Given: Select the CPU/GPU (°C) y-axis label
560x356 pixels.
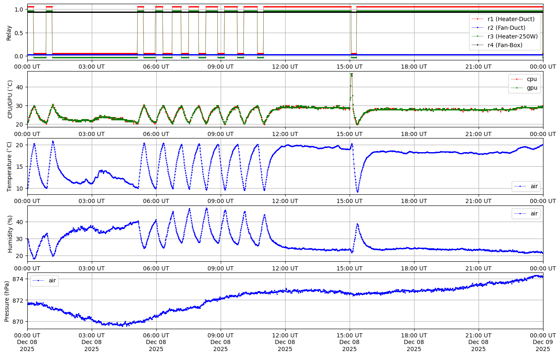Looking at the screenshot, I should pyautogui.click(x=10, y=99).
